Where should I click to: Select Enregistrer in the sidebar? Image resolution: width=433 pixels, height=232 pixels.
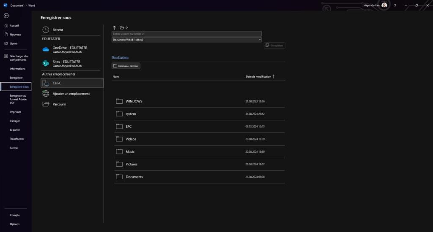pos(16,78)
